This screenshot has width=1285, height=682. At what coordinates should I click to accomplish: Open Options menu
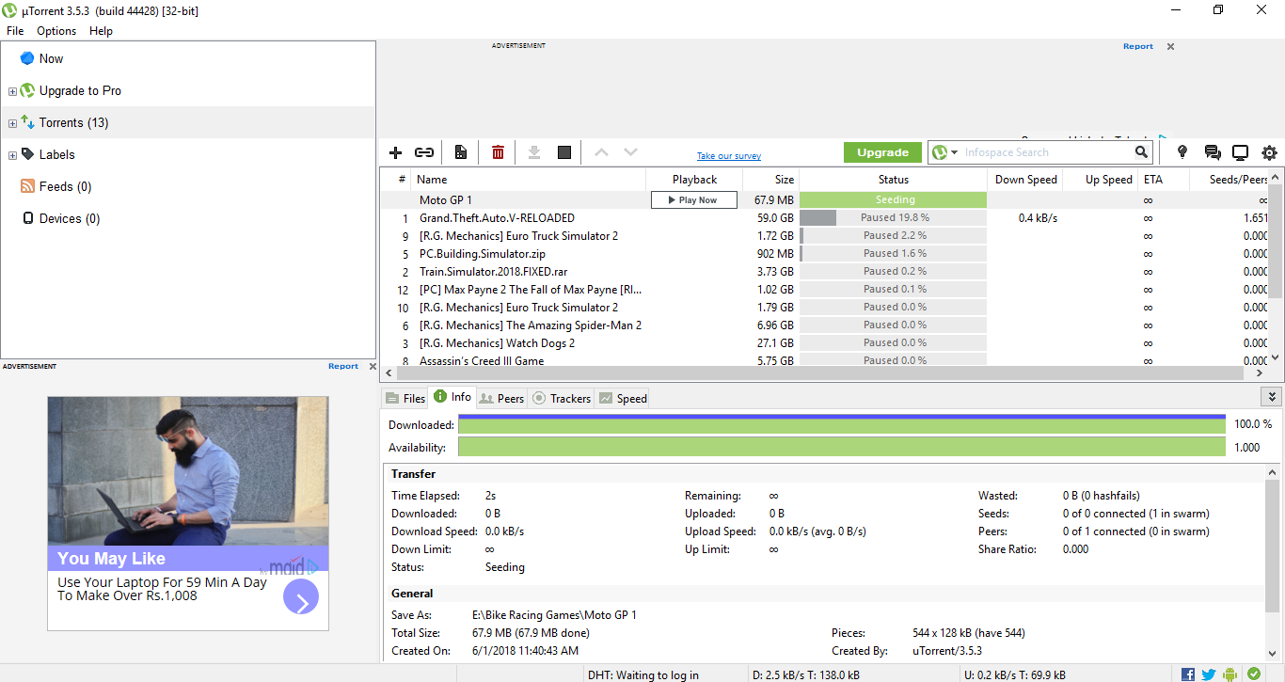pyautogui.click(x=56, y=31)
